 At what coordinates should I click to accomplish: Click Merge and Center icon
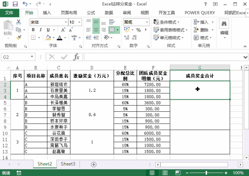click(x=112, y=30)
